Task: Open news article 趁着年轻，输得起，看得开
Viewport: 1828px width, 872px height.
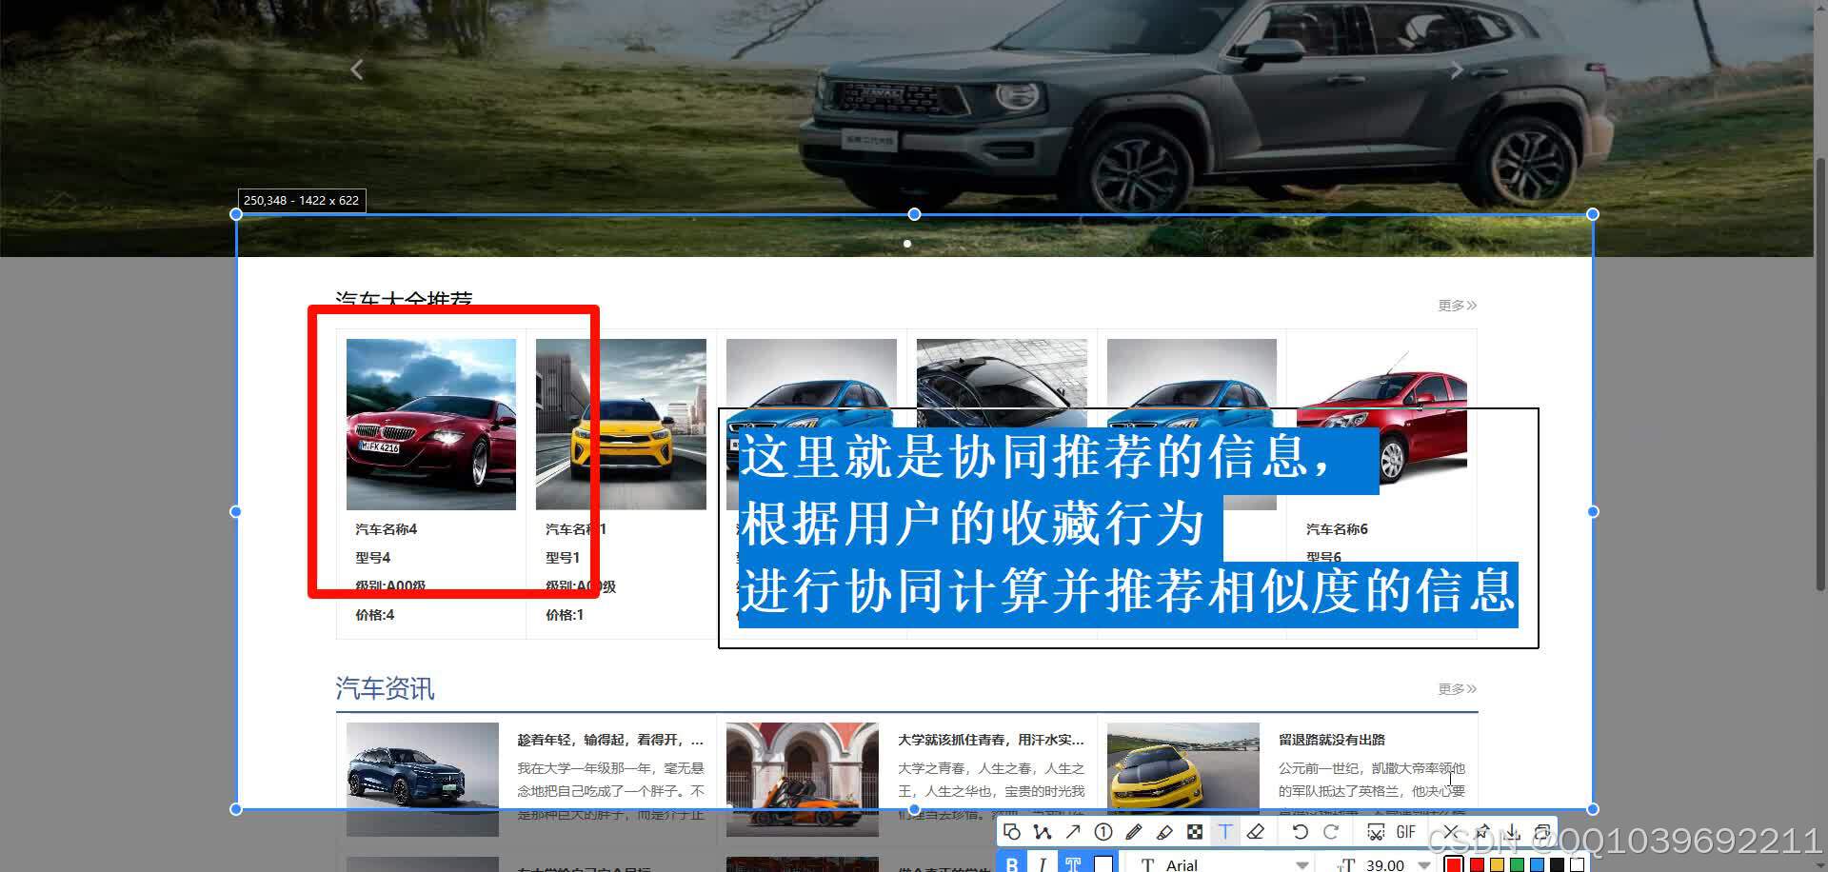Action: tap(610, 740)
